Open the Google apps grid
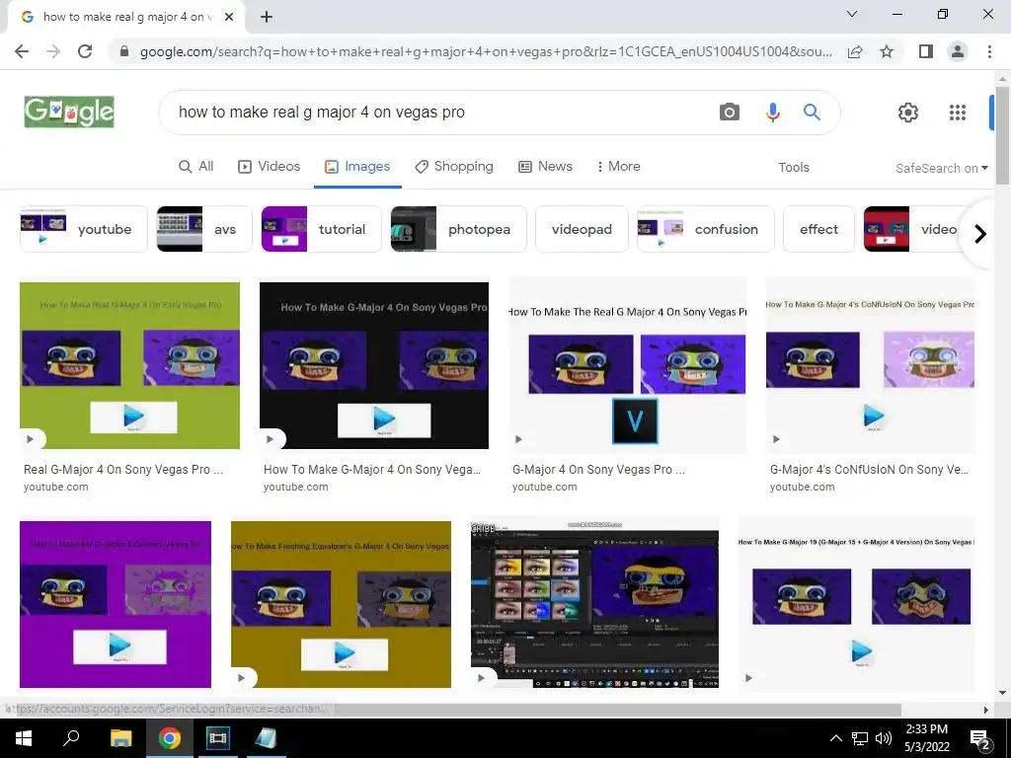This screenshot has width=1011, height=758. 958,113
